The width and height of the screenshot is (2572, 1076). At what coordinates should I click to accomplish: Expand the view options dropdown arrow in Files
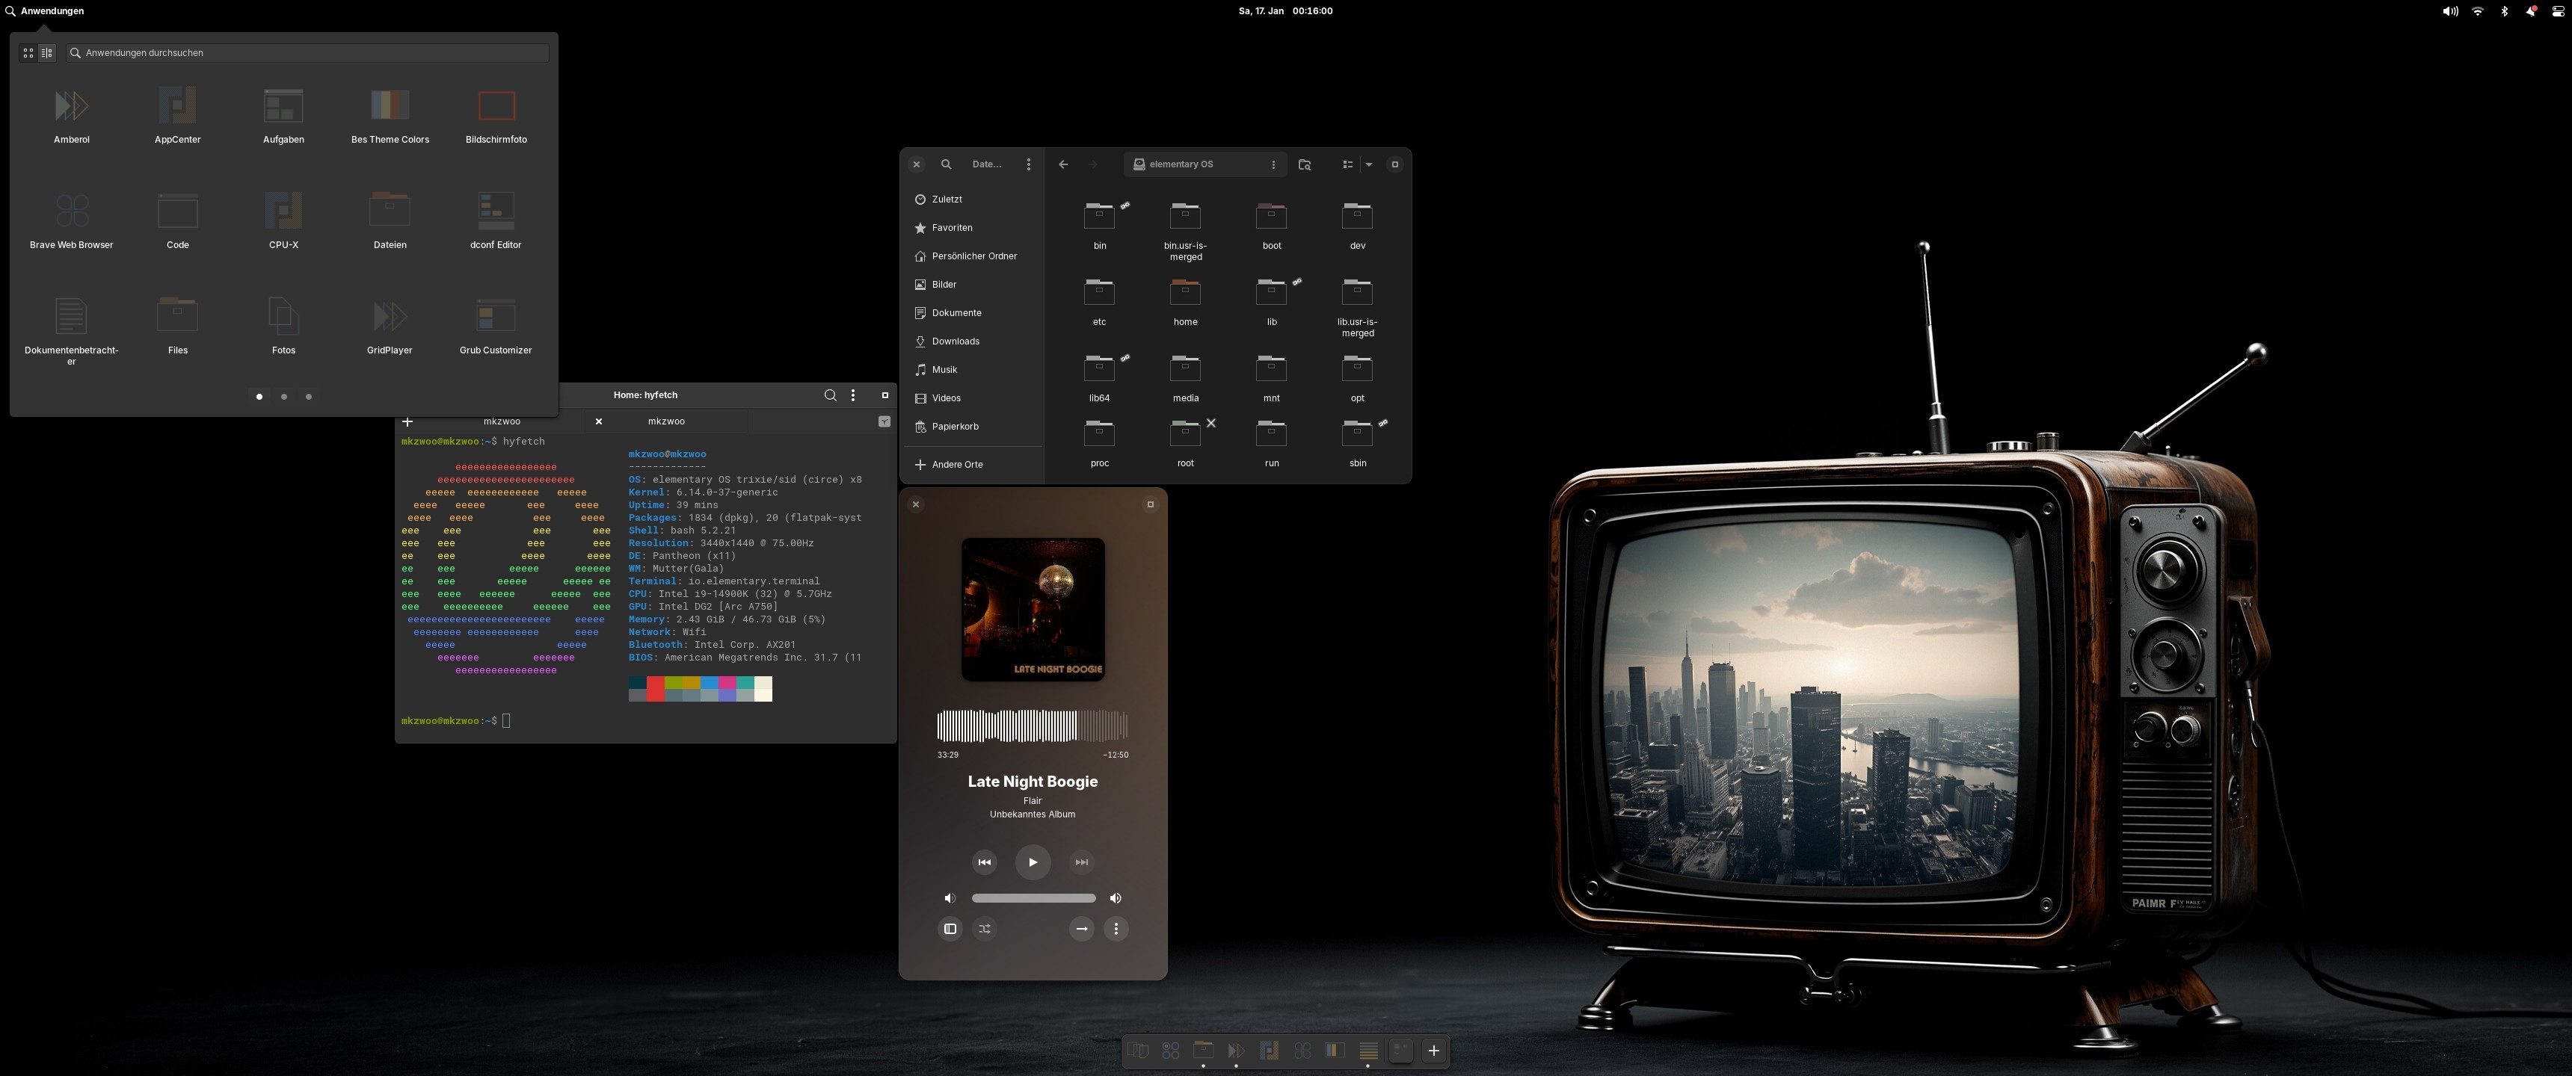pyautogui.click(x=1369, y=164)
